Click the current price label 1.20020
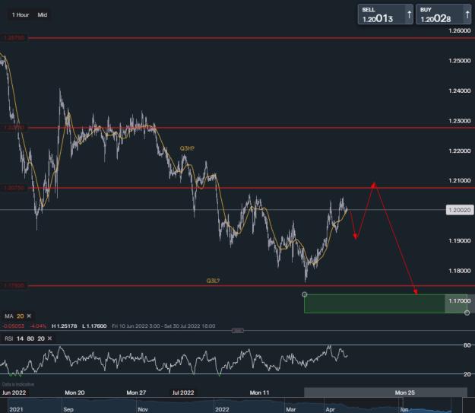The height and width of the screenshot is (413, 475). point(460,210)
